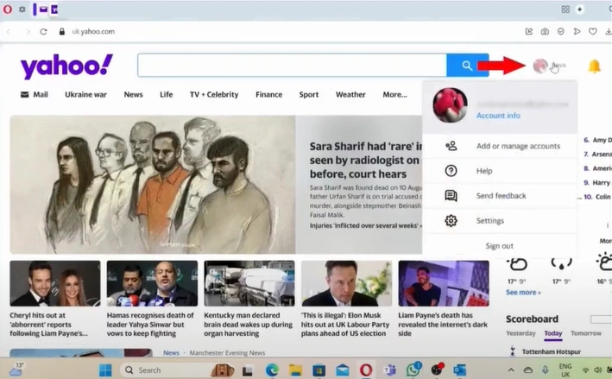
Task: Open Microsoft Store from taskbar
Action: click(x=319, y=370)
